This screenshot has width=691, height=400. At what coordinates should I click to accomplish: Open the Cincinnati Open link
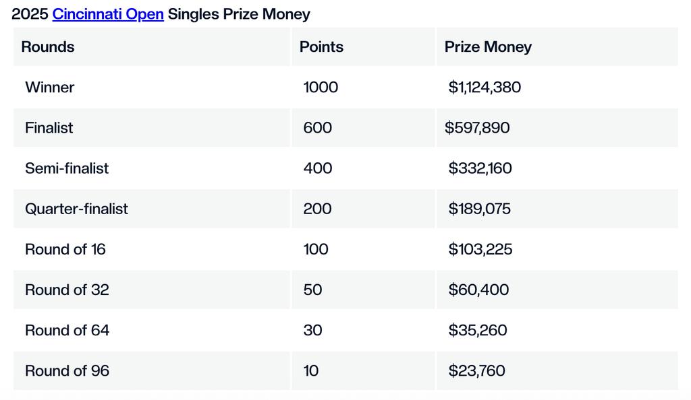tap(108, 14)
